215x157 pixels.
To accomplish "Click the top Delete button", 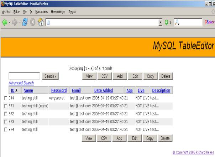I will click(166, 76).
